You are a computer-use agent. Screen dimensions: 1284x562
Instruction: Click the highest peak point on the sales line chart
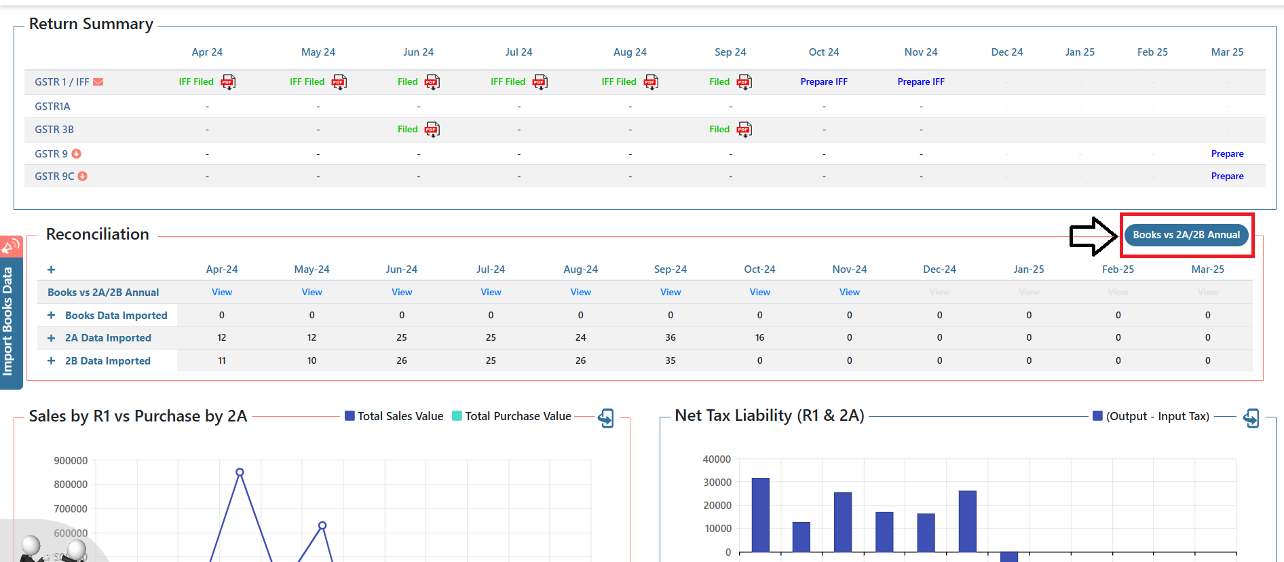pyautogui.click(x=240, y=472)
